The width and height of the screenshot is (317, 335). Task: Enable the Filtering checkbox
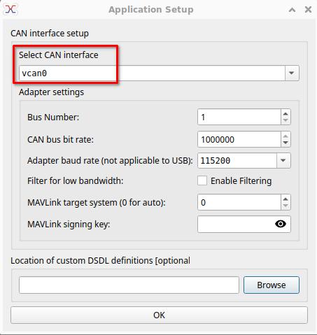202,180
